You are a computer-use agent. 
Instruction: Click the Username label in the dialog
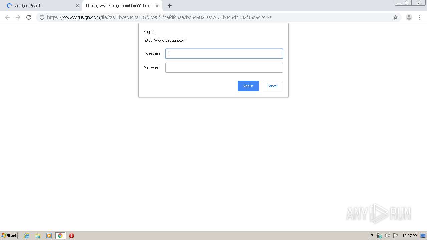152,54
